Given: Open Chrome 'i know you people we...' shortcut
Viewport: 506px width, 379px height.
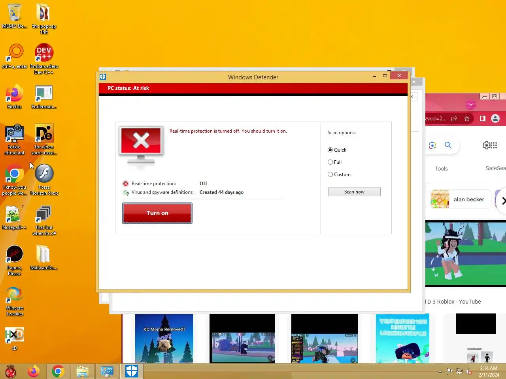Looking at the screenshot, I should [x=15, y=180].
